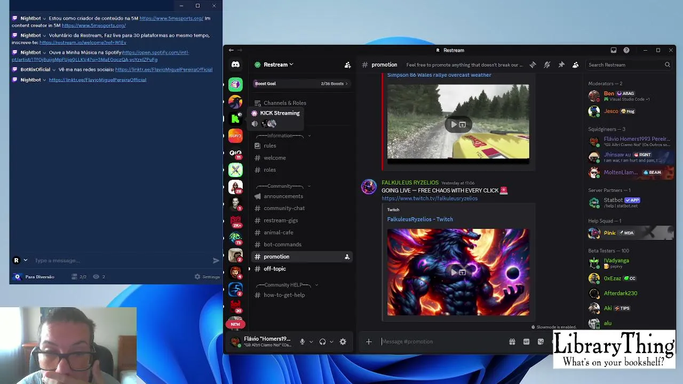Screen dimensions: 683x384
Task: Click FALKULEUS RYZELIOS message avatar
Action: point(369,187)
